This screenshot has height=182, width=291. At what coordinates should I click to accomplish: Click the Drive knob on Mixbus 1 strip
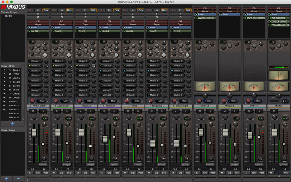[205, 96]
